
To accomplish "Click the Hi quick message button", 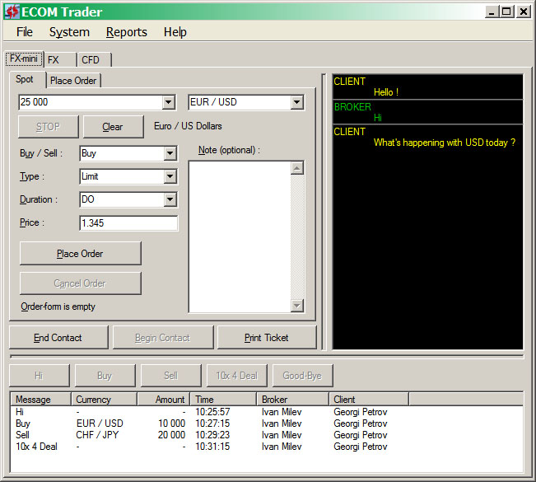I will [x=40, y=376].
